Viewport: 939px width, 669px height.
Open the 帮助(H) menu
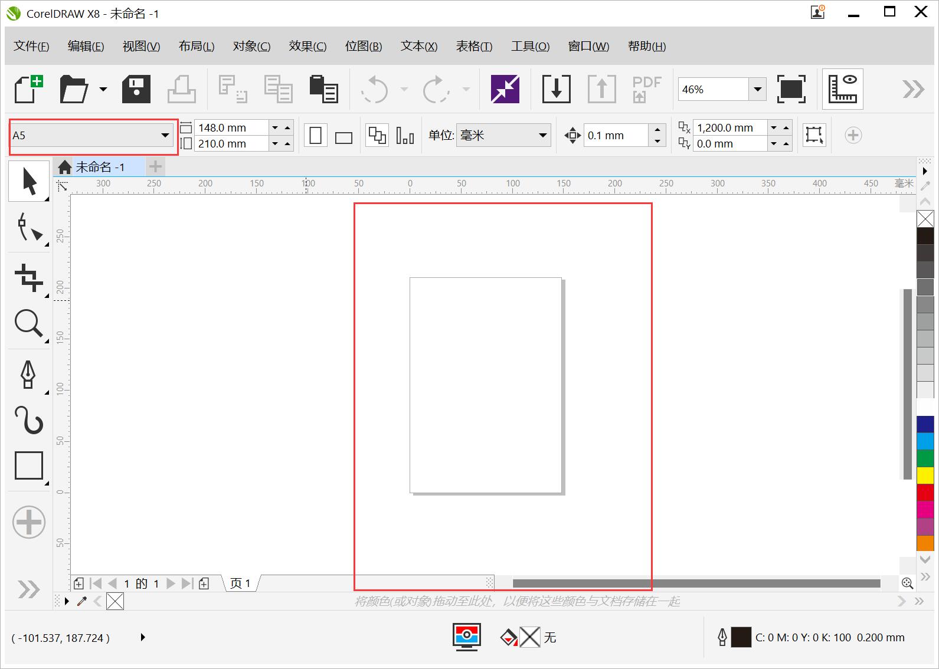(647, 46)
